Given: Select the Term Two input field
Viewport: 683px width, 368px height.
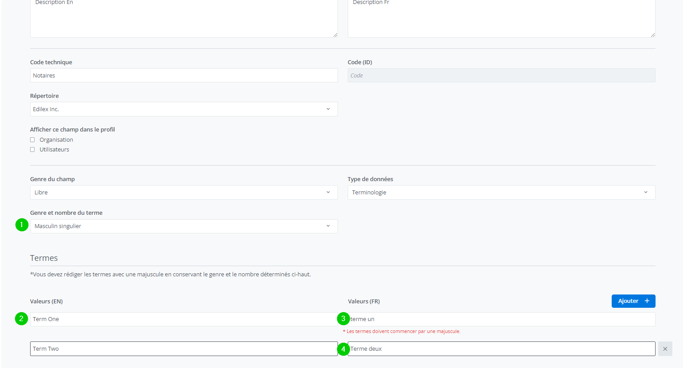Looking at the screenshot, I should [183, 349].
